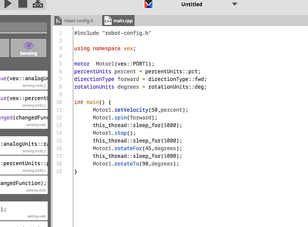Pick the changed(changedFunction) sensing void block
Viewport: 308px width, 227px height.
click(x=24, y=120)
